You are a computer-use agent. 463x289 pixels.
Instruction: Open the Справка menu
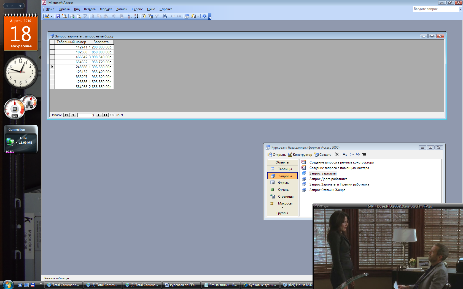click(166, 9)
